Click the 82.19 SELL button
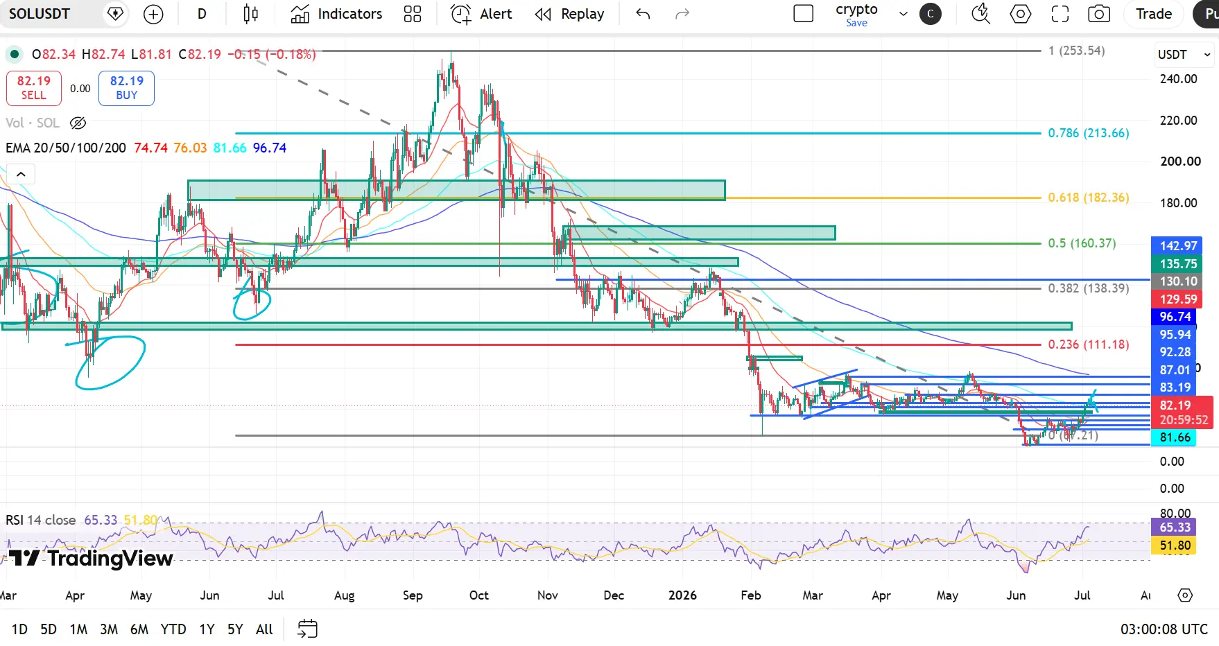The image size is (1219, 646). (x=33, y=88)
